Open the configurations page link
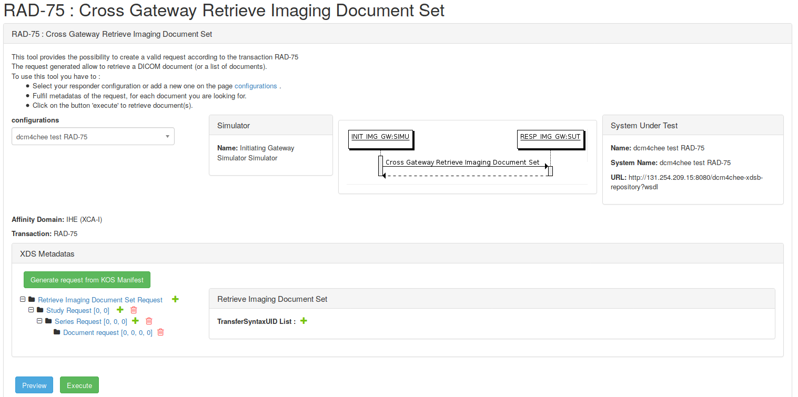The width and height of the screenshot is (798, 397). click(x=255, y=86)
